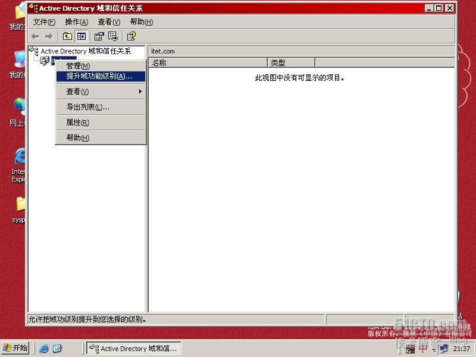
Task: Click the 21:37 clock in tray
Action: [x=462, y=349]
